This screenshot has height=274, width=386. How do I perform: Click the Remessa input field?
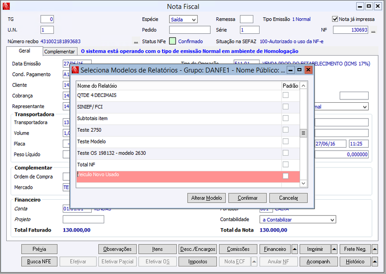click(247, 19)
